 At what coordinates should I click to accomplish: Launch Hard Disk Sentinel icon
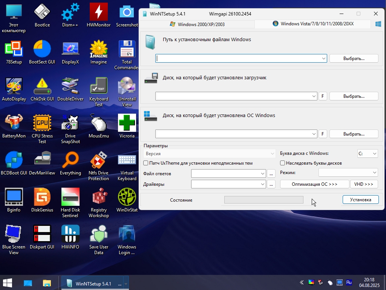click(x=70, y=203)
